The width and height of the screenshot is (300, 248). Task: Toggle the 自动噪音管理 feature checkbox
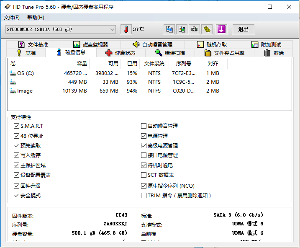point(144,126)
